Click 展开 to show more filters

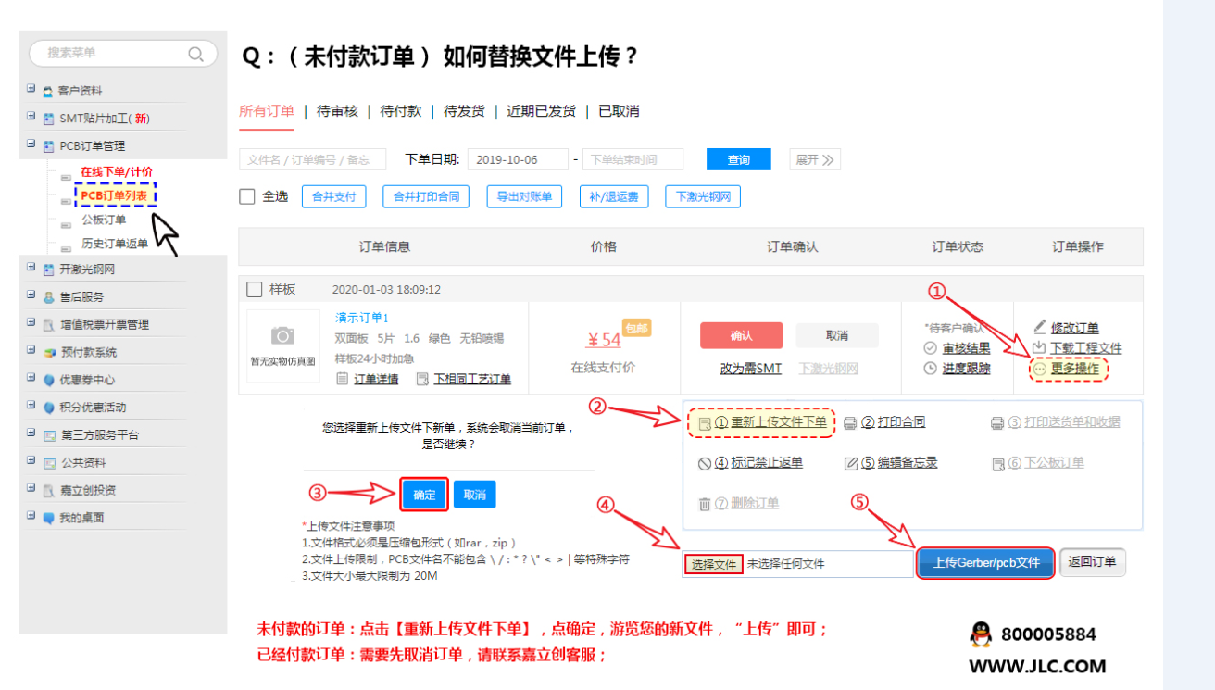pos(814,159)
